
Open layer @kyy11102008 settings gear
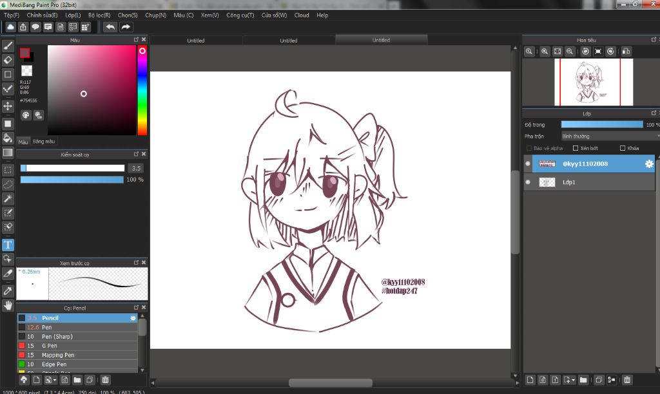(649, 164)
